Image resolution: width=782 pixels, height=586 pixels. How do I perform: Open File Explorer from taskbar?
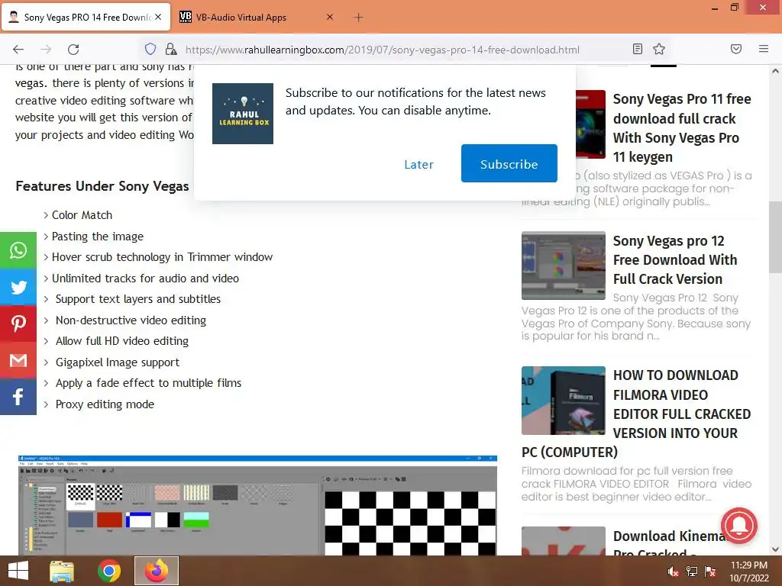pos(62,571)
